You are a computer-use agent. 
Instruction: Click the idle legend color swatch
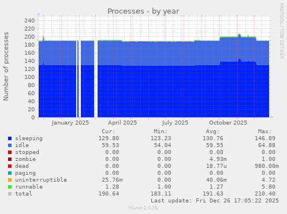[x=10, y=145]
